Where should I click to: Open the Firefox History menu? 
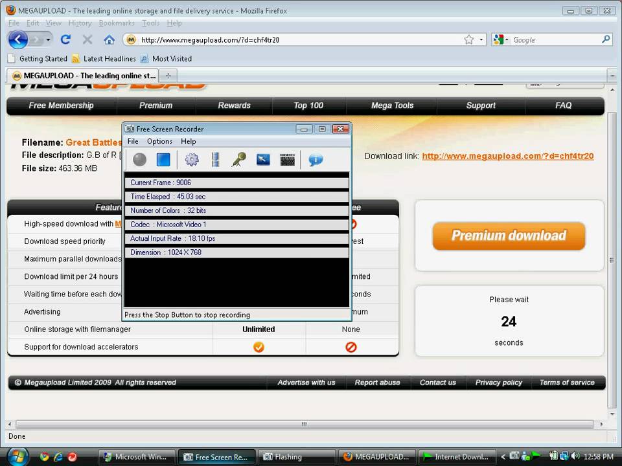(80, 23)
